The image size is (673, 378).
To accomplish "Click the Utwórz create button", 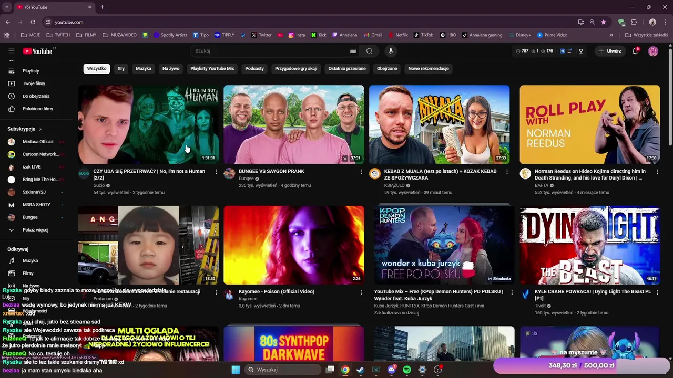I will 610,51.
